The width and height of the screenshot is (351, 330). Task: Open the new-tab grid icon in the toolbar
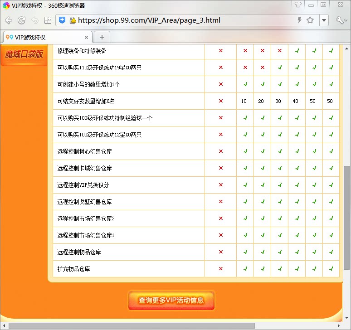coord(48,20)
